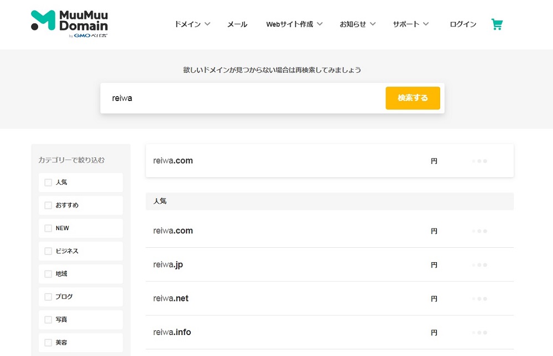Expand the ドメイン dropdown menu
This screenshot has height=356, width=553.
pyautogui.click(x=192, y=24)
